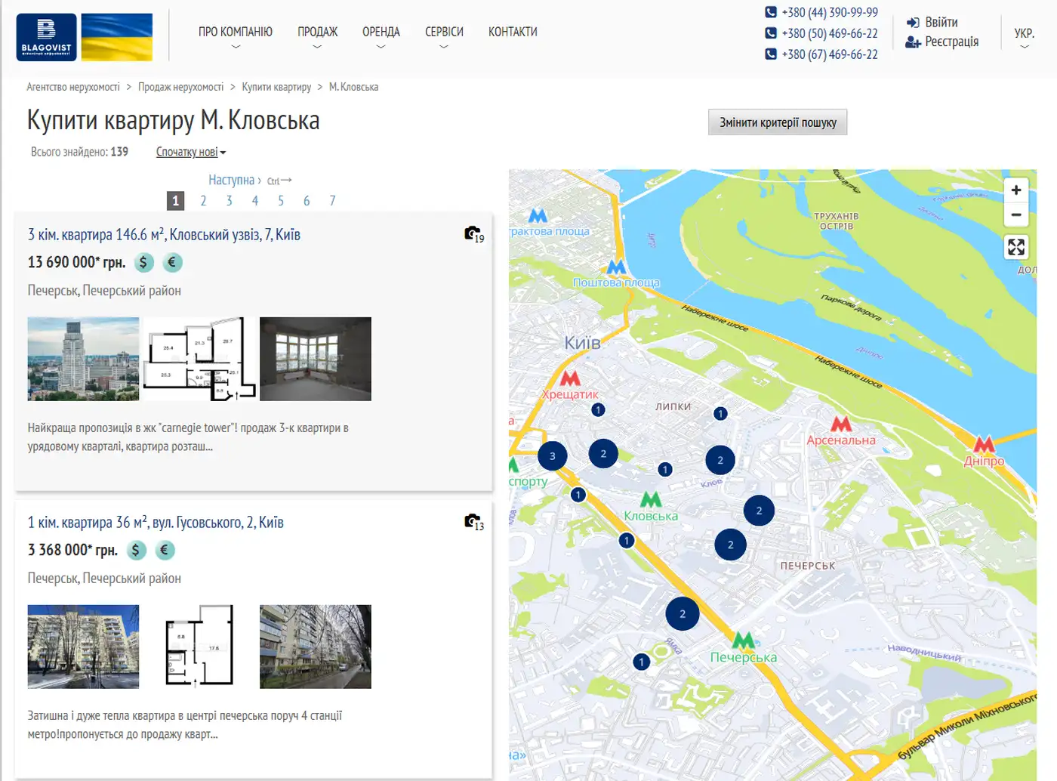The height and width of the screenshot is (781, 1057).
Task: Show dollar price for 146.6 m² apartment
Action: (x=143, y=262)
